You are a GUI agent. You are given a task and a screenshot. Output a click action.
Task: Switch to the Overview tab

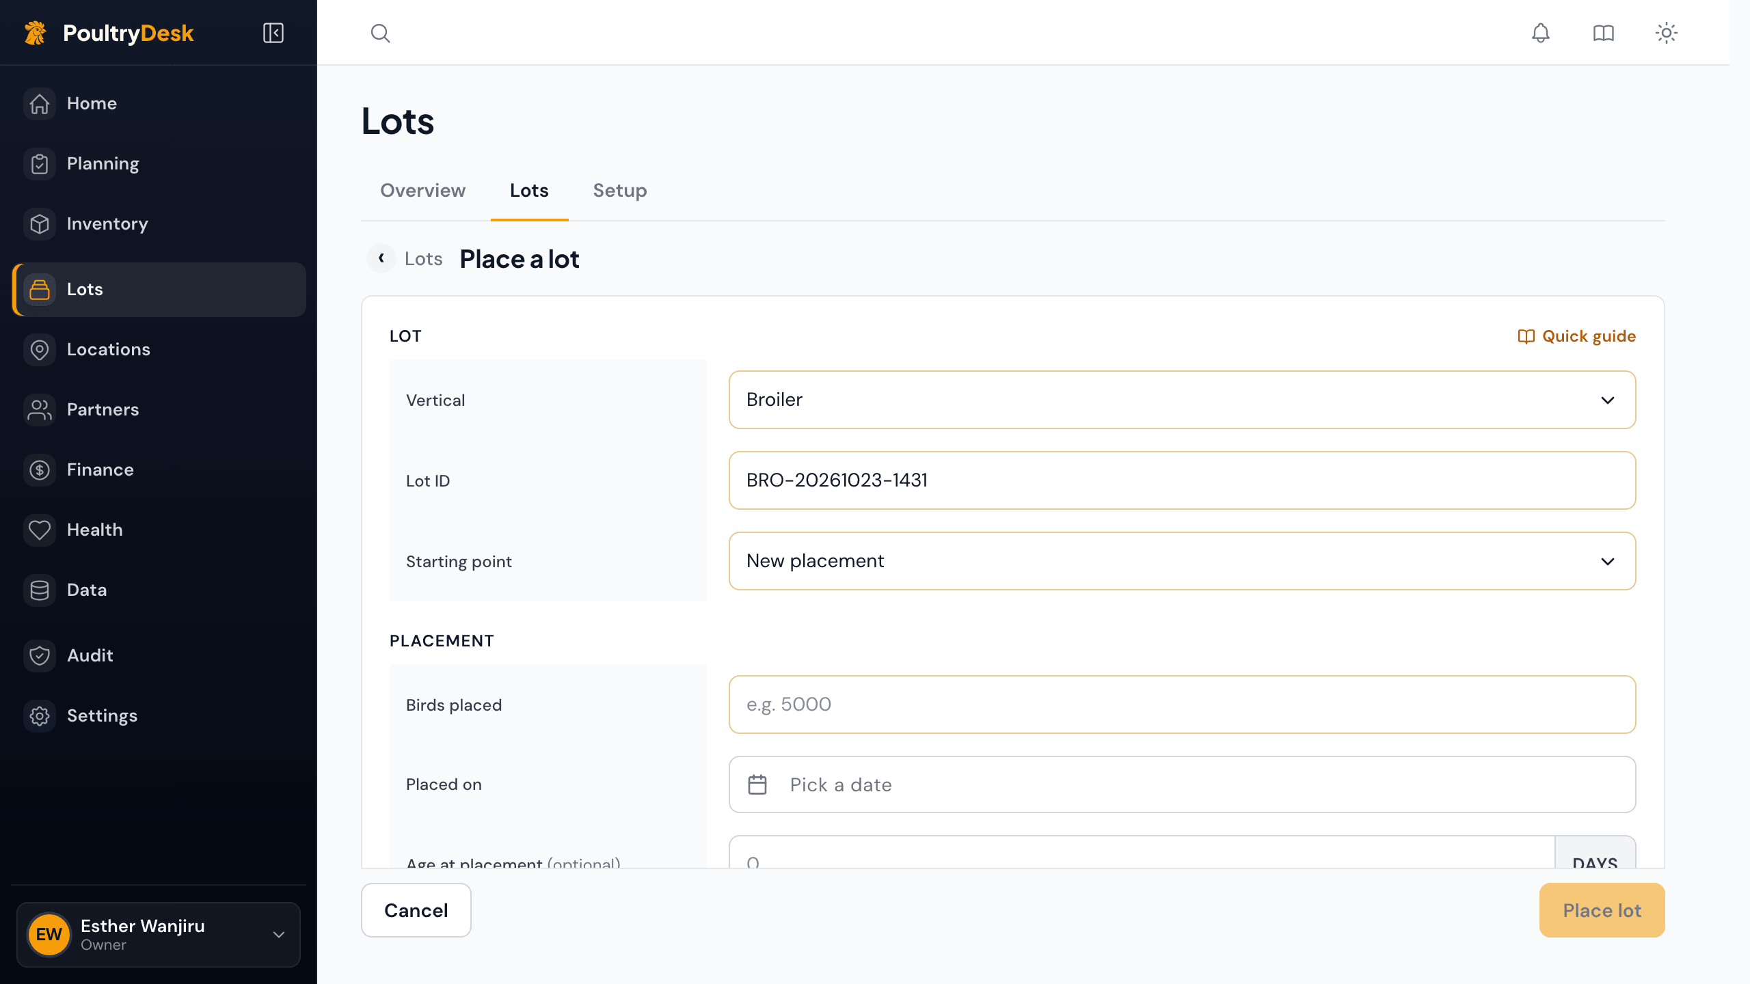coord(422,191)
